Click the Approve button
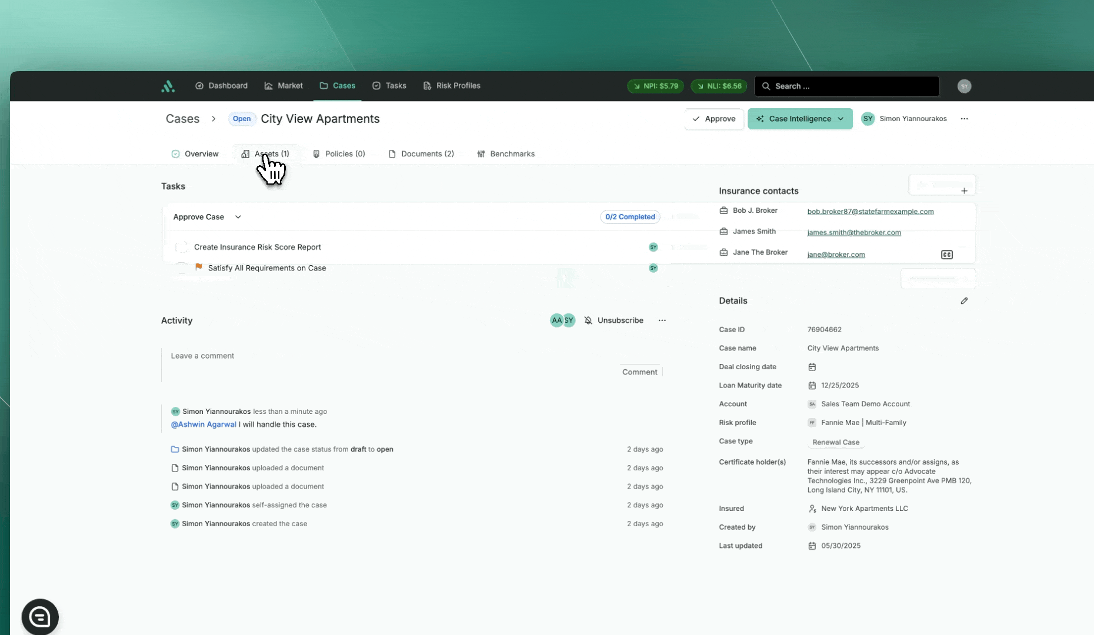 click(713, 119)
